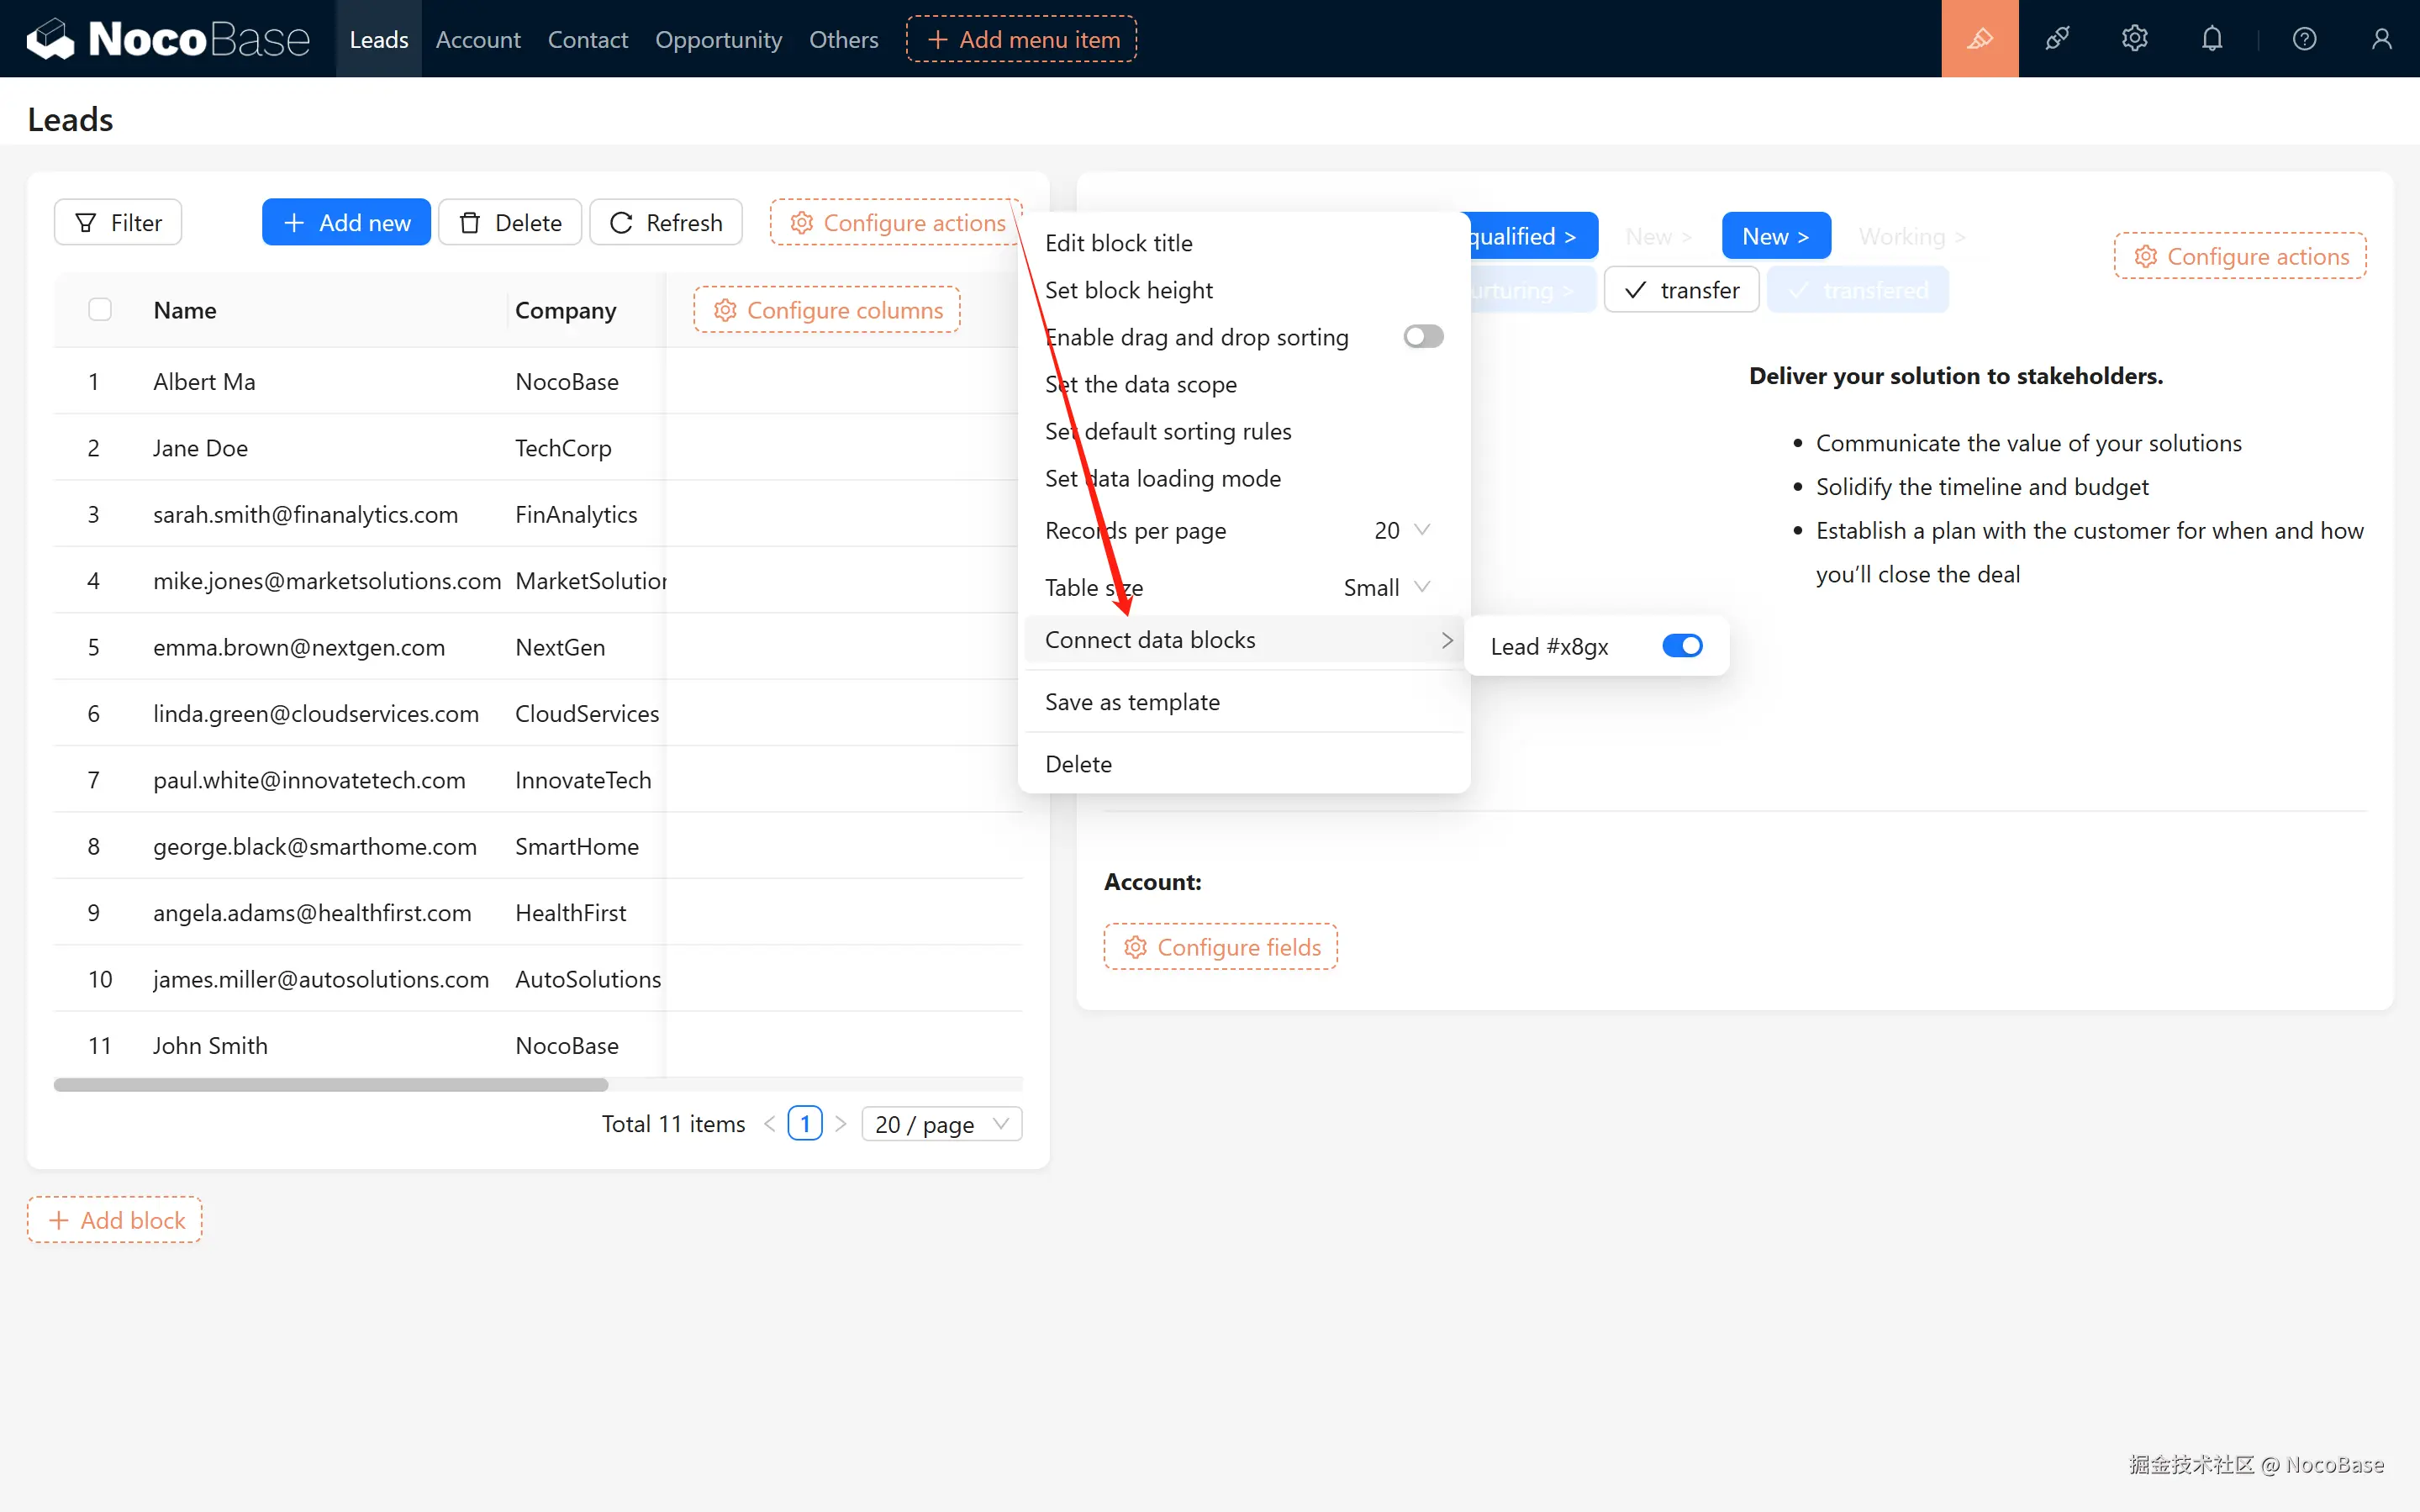Viewport: 2420px width, 1512px height.
Task: Open the help question mark icon
Action: click(x=2304, y=39)
